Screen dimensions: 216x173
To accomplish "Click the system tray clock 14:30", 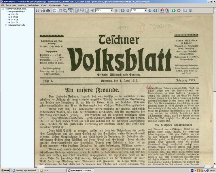I will click(x=213, y=171).
